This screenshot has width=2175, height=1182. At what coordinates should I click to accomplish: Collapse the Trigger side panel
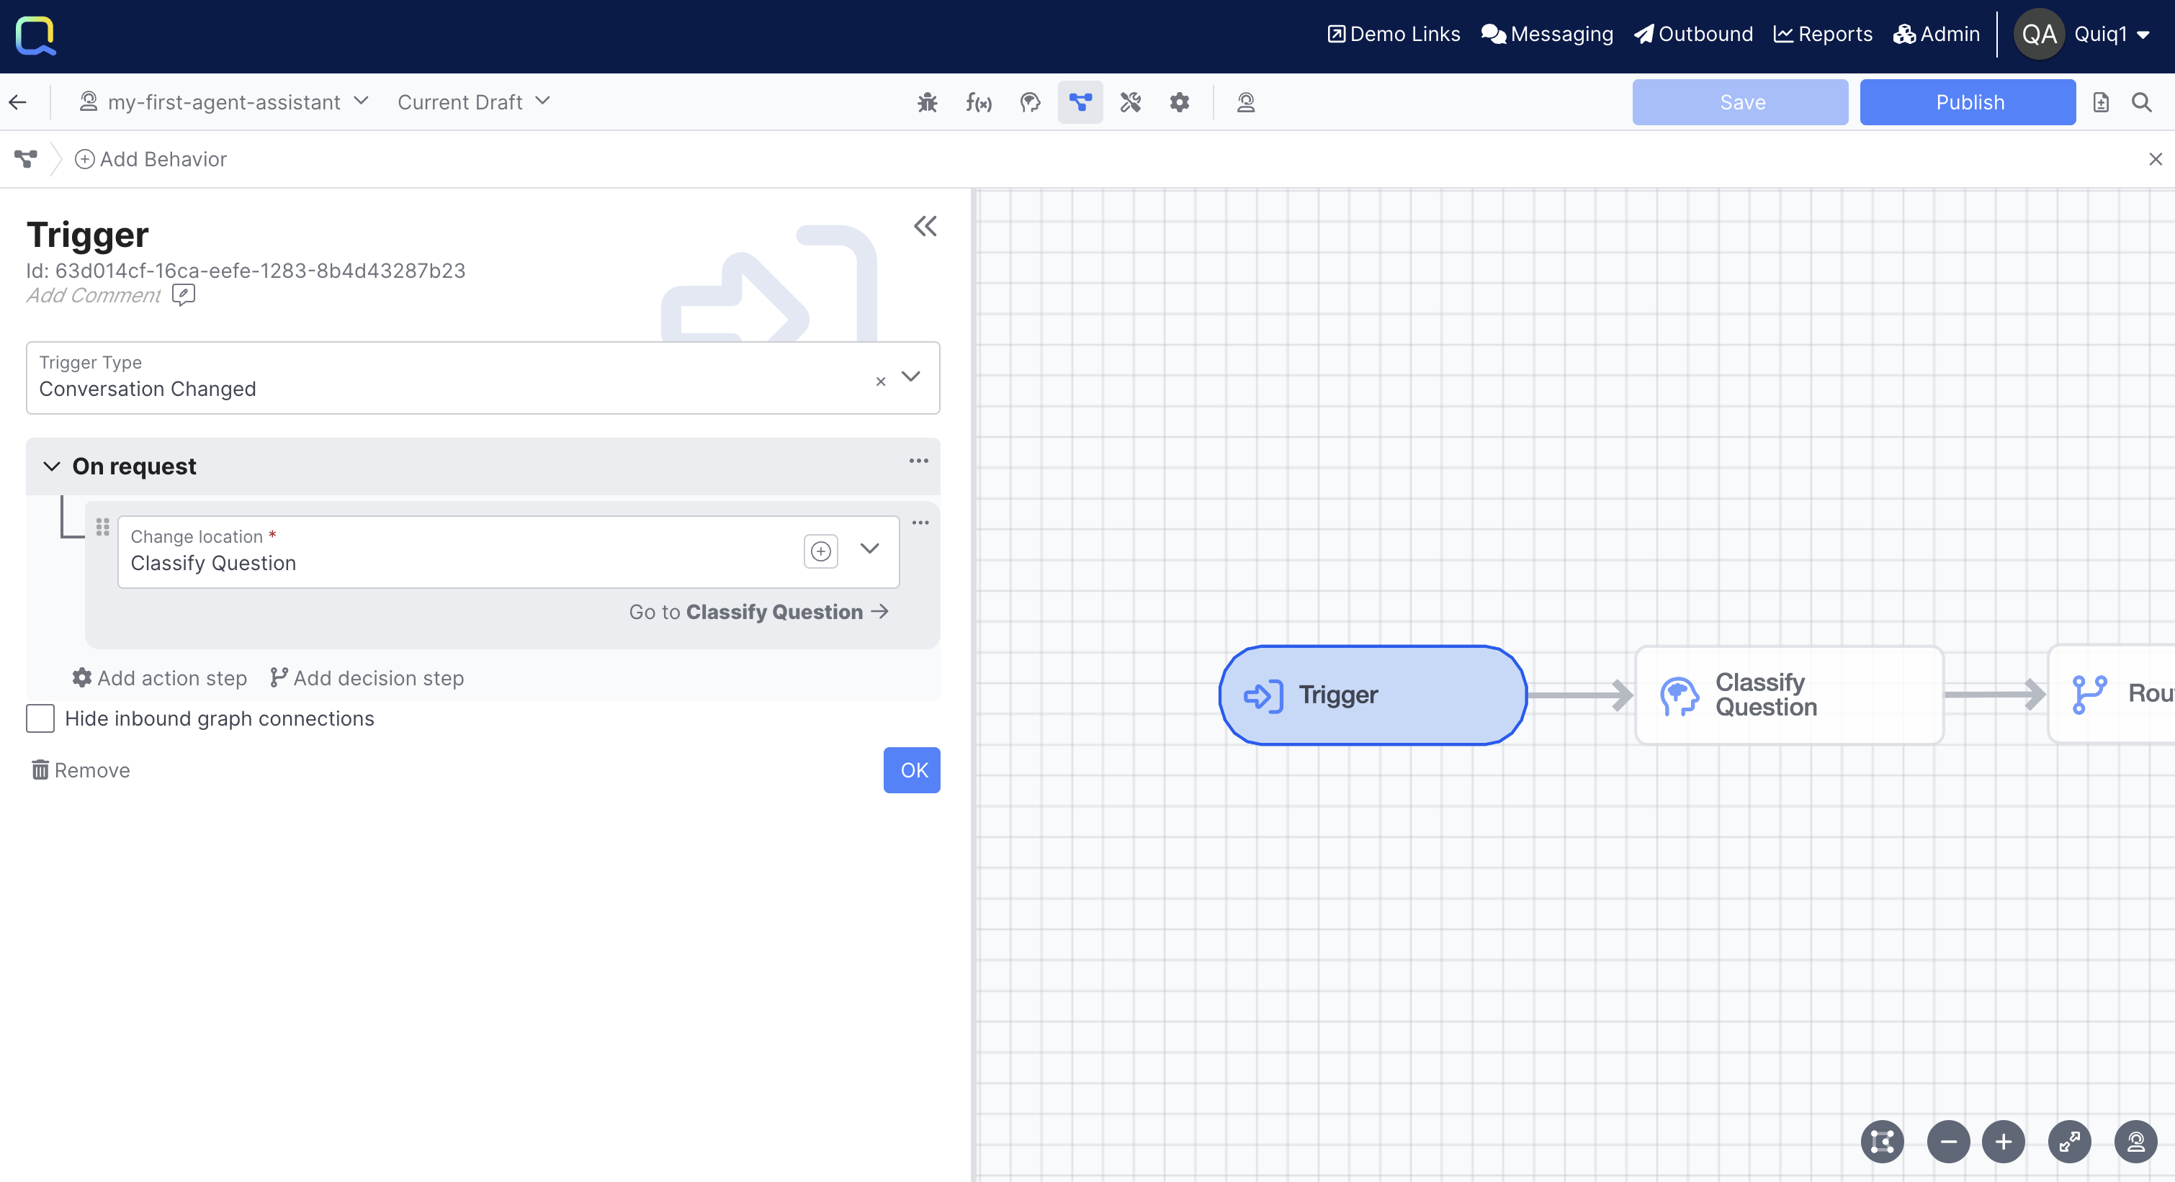pyautogui.click(x=925, y=226)
